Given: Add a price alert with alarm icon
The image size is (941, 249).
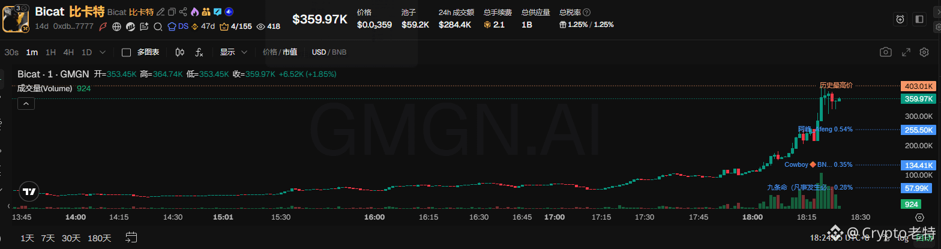Looking at the screenshot, I should pyautogui.click(x=900, y=19).
